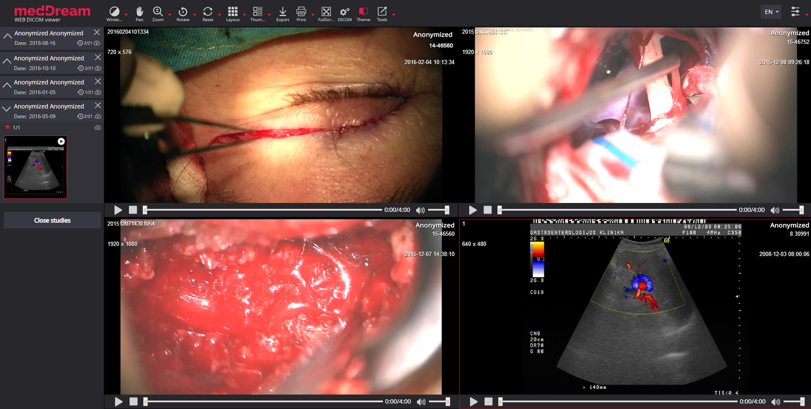Mute the top-left video audio
The width and height of the screenshot is (811, 409).
(x=420, y=210)
